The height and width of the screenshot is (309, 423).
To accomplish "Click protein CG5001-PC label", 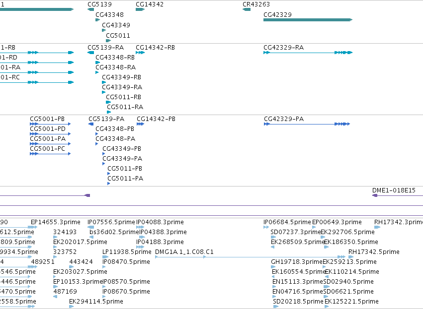I will [48, 149].
